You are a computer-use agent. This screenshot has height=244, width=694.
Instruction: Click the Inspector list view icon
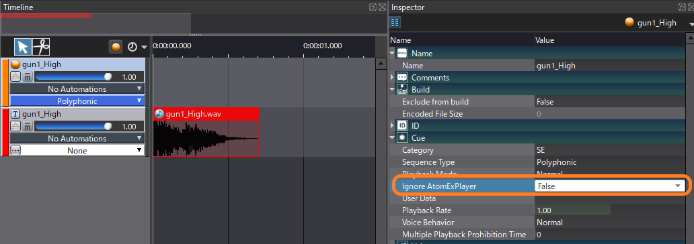coord(395,22)
